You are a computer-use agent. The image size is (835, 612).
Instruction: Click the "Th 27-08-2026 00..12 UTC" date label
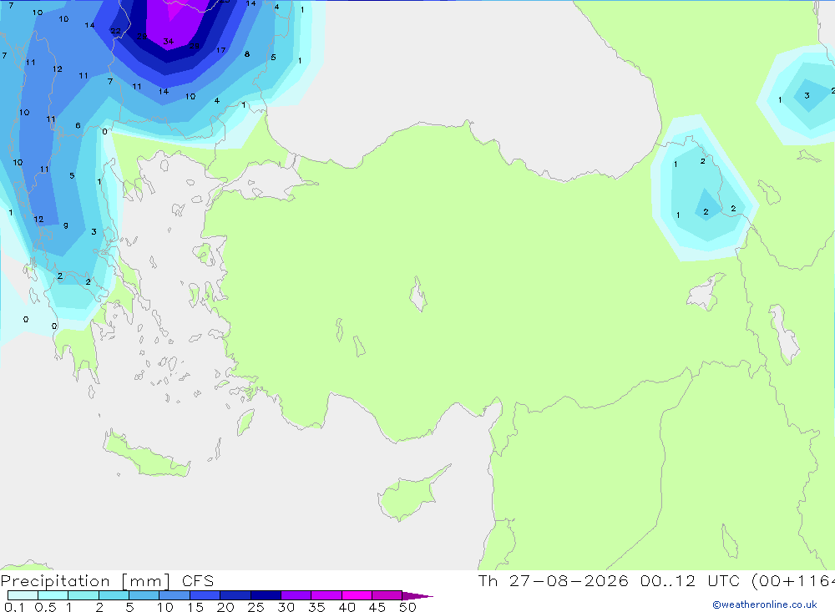611,580
